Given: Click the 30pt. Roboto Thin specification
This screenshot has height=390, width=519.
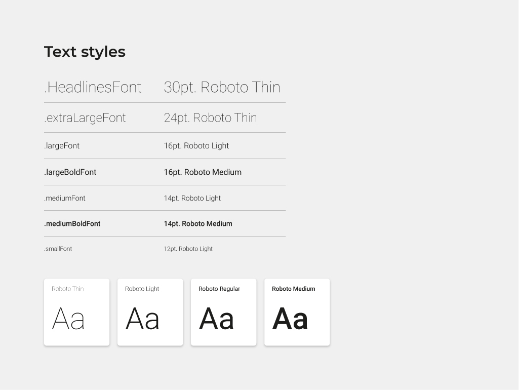Looking at the screenshot, I should [x=222, y=87].
